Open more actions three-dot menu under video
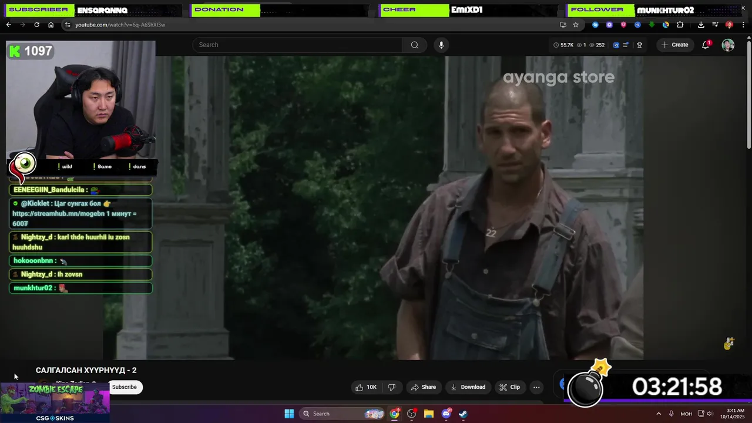752x423 pixels. 536,387
